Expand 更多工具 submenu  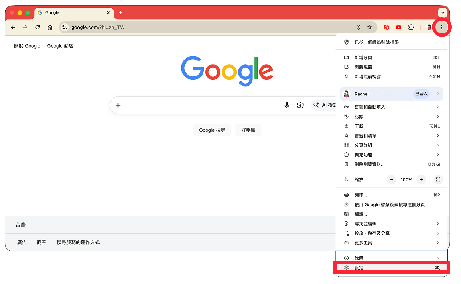392,243
